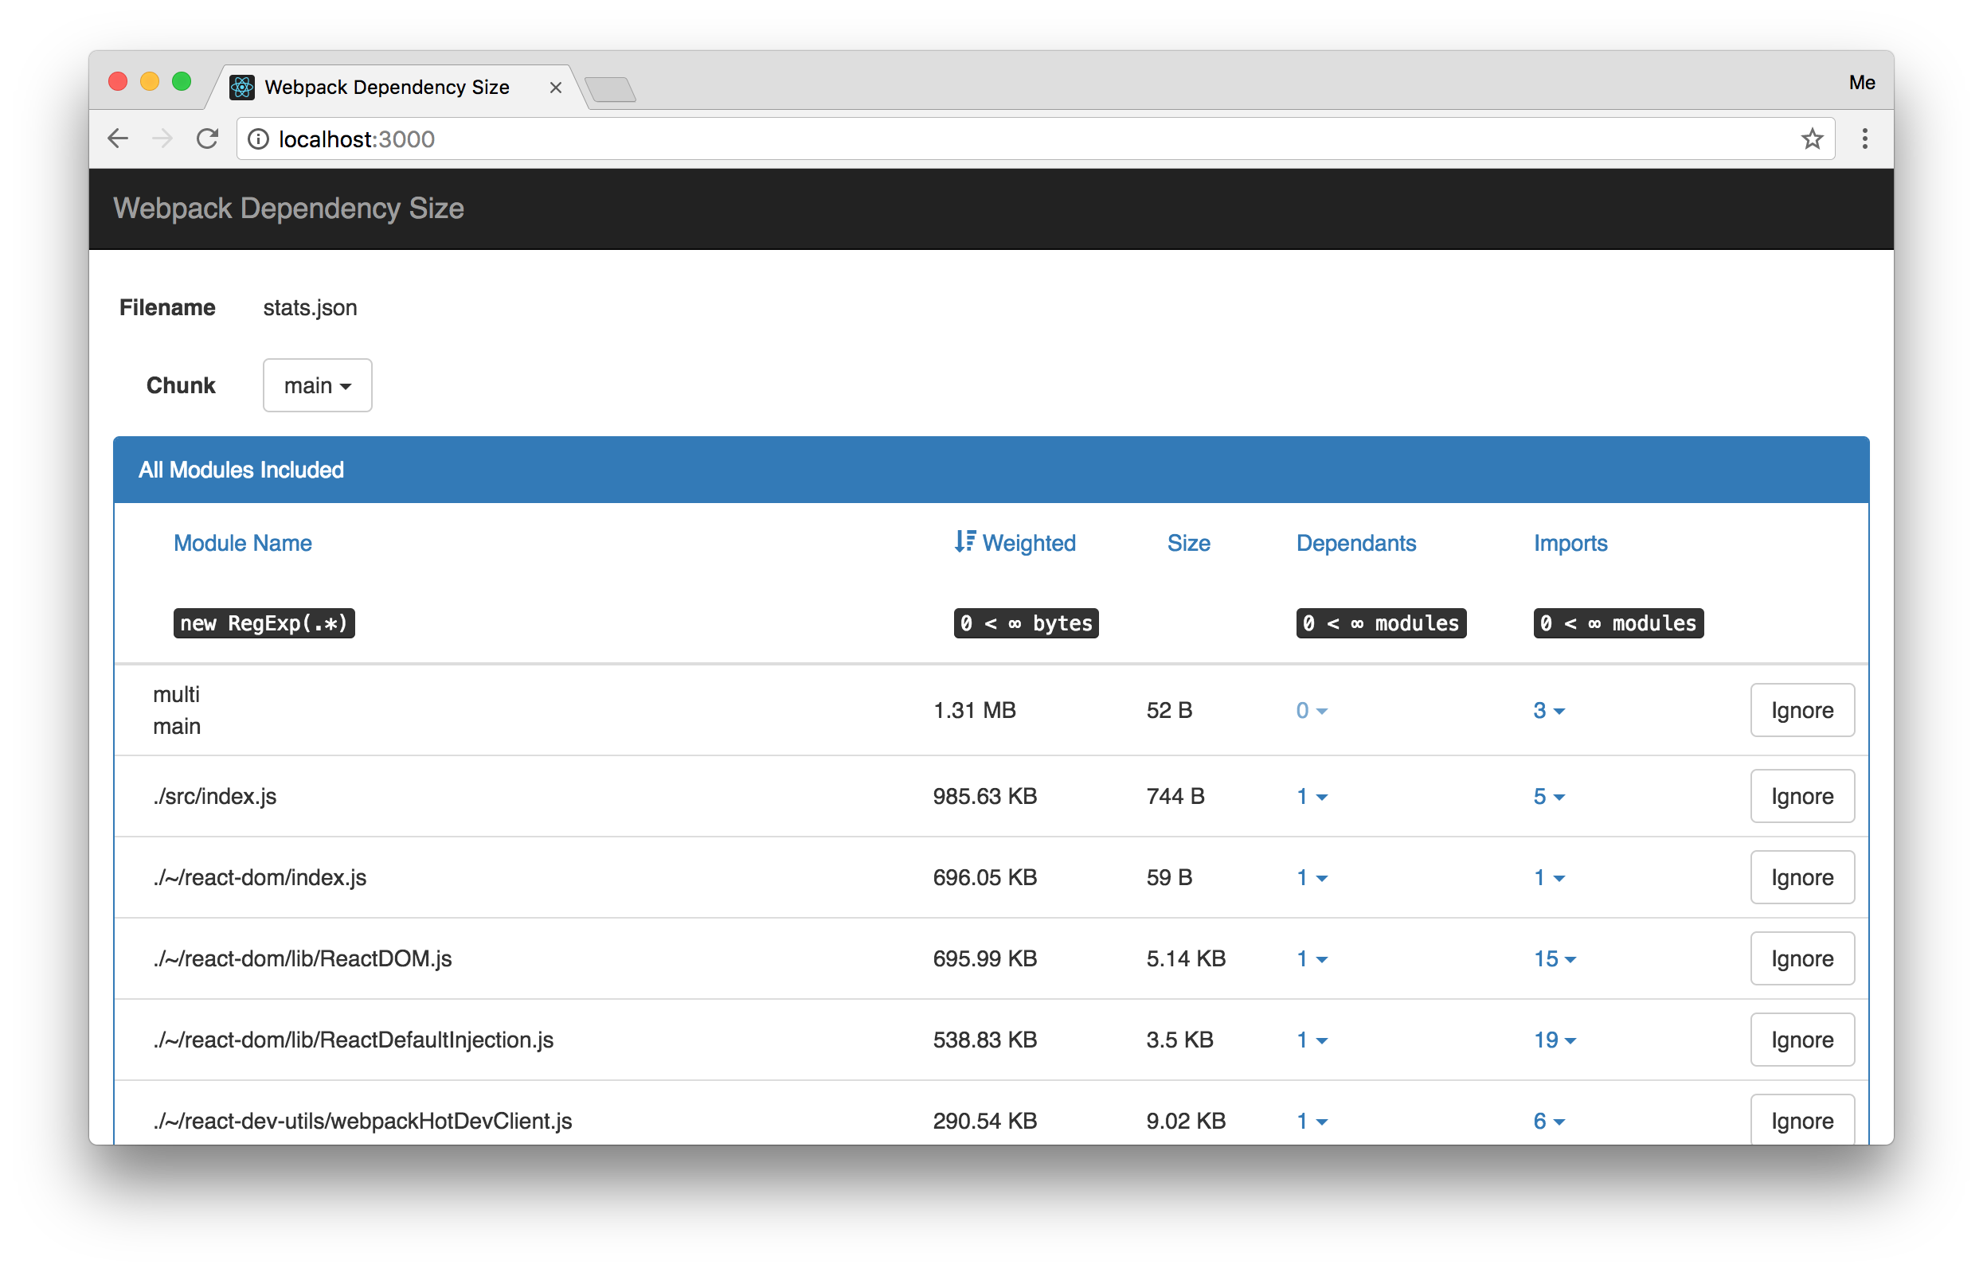The width and height of the screenshot is (1983, 1272).
Task: Click the Webpack Dependency Size navbar title
Action: tap(288, 208)
